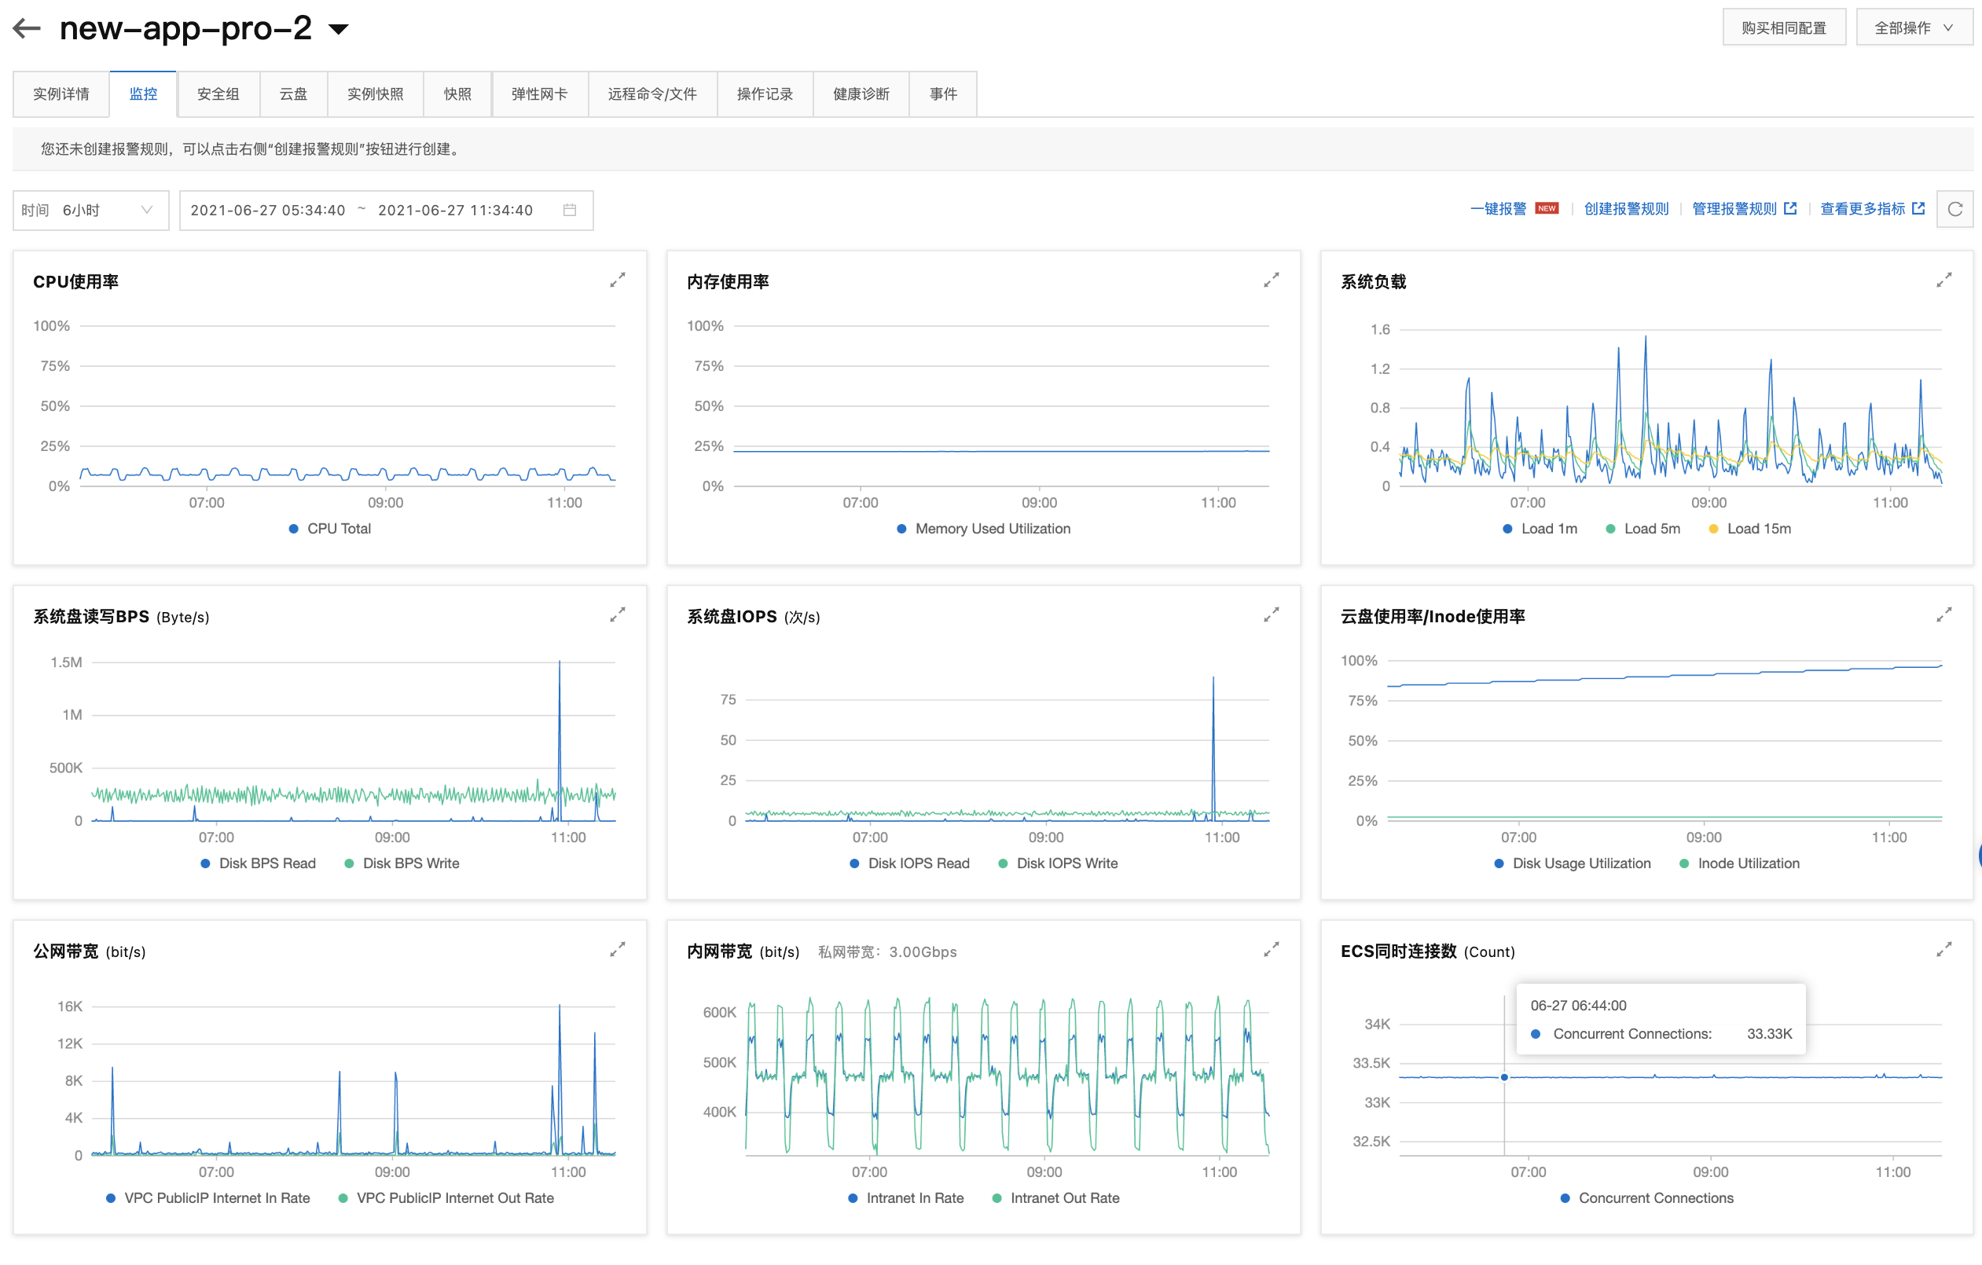Open the new-app-pro-2 instance dropdown arrow

coord(338,30)
